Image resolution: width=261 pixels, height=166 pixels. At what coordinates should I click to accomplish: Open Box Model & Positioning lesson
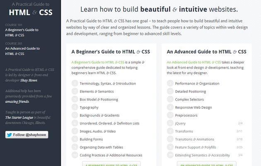pos(99,100)
